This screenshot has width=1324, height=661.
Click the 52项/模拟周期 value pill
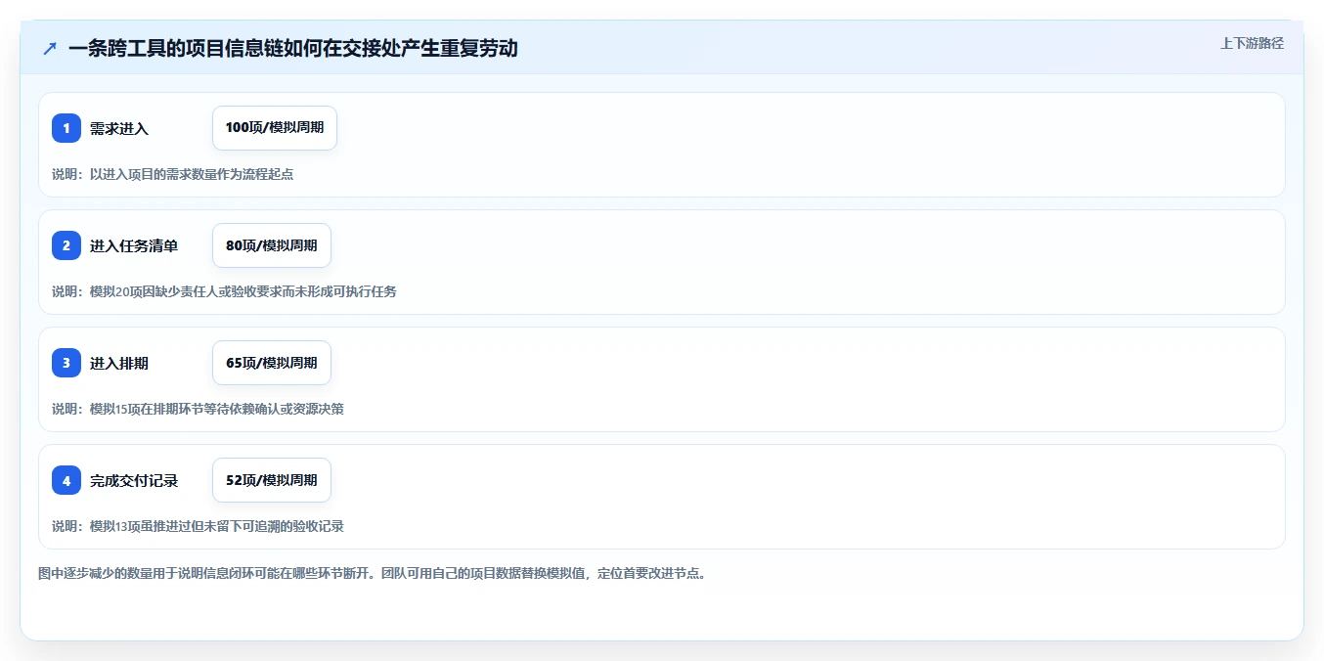(x=272, y=480)
